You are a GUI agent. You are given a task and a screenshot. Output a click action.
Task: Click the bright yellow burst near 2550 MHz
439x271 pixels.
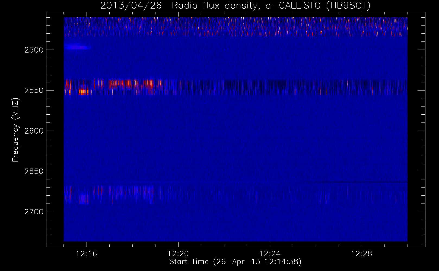pos(83,92)
